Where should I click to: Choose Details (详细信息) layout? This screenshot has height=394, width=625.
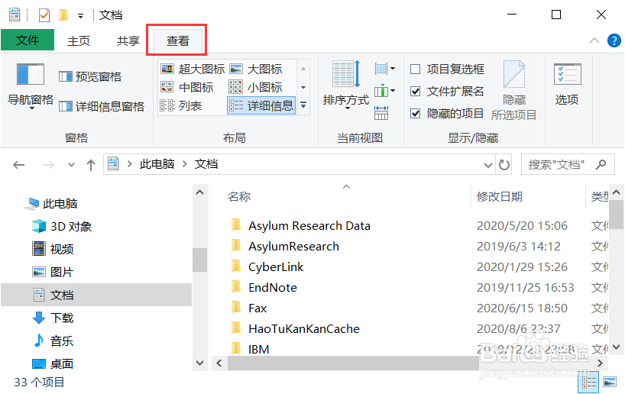(x=261, y=105)
